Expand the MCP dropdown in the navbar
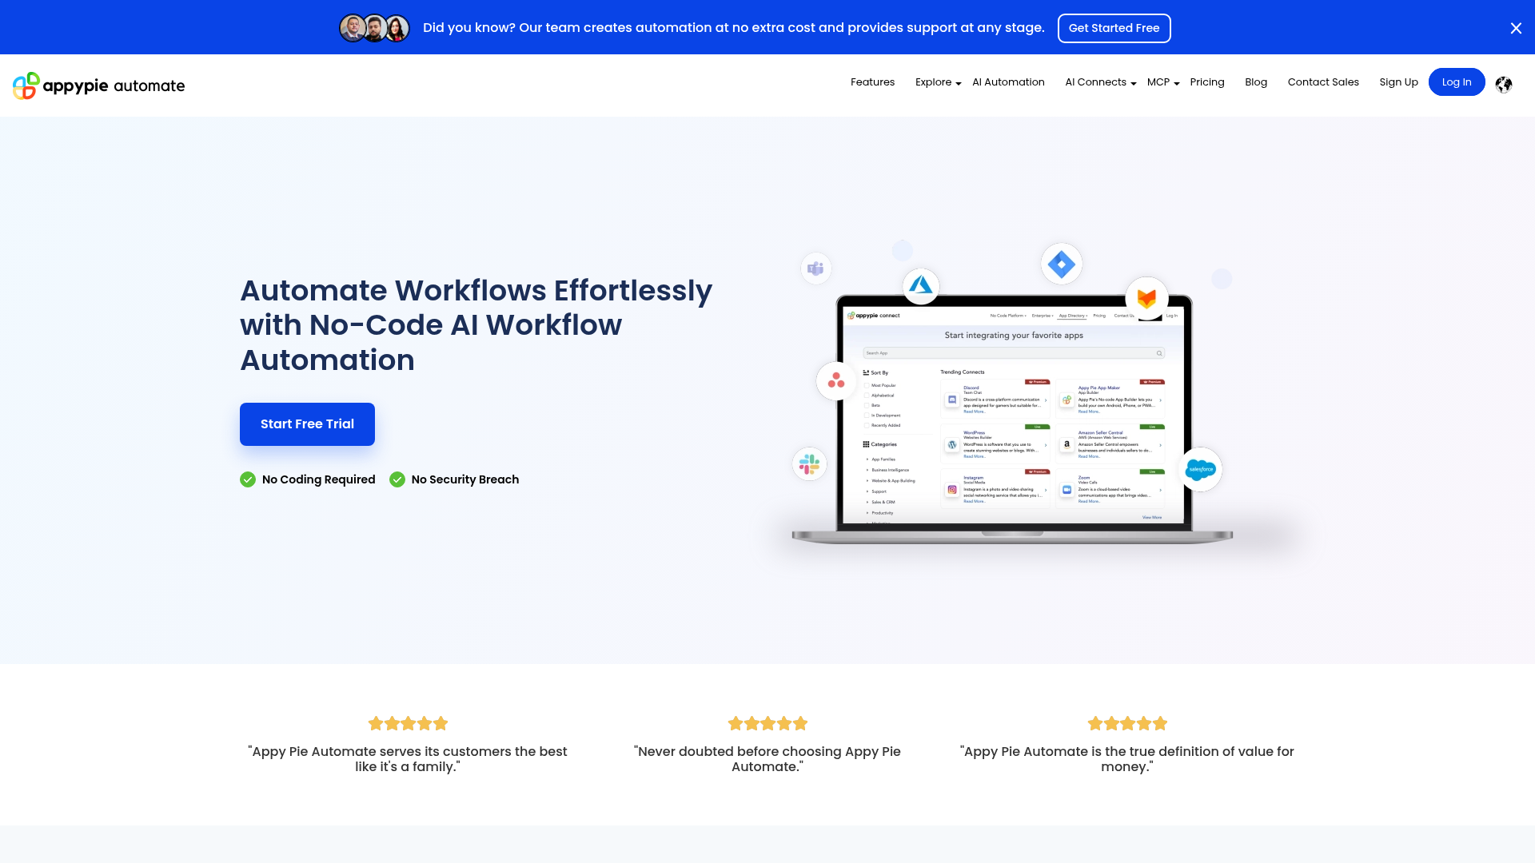The height and width of the screenshot is (863, 1535). coord(1162,82)
